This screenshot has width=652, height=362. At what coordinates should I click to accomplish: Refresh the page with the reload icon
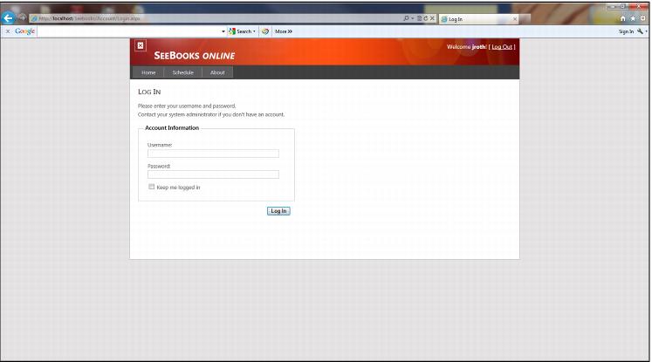(425, 18)
